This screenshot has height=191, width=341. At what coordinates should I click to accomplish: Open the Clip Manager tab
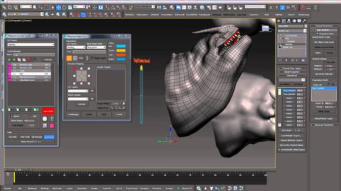pos(37,137)
